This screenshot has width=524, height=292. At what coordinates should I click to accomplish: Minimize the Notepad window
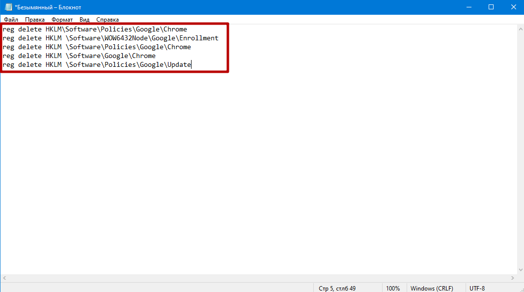[x=468, y=7]
